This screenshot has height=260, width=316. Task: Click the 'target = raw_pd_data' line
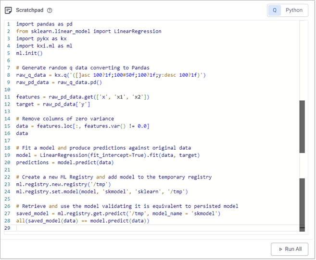(x=53, y=104)
